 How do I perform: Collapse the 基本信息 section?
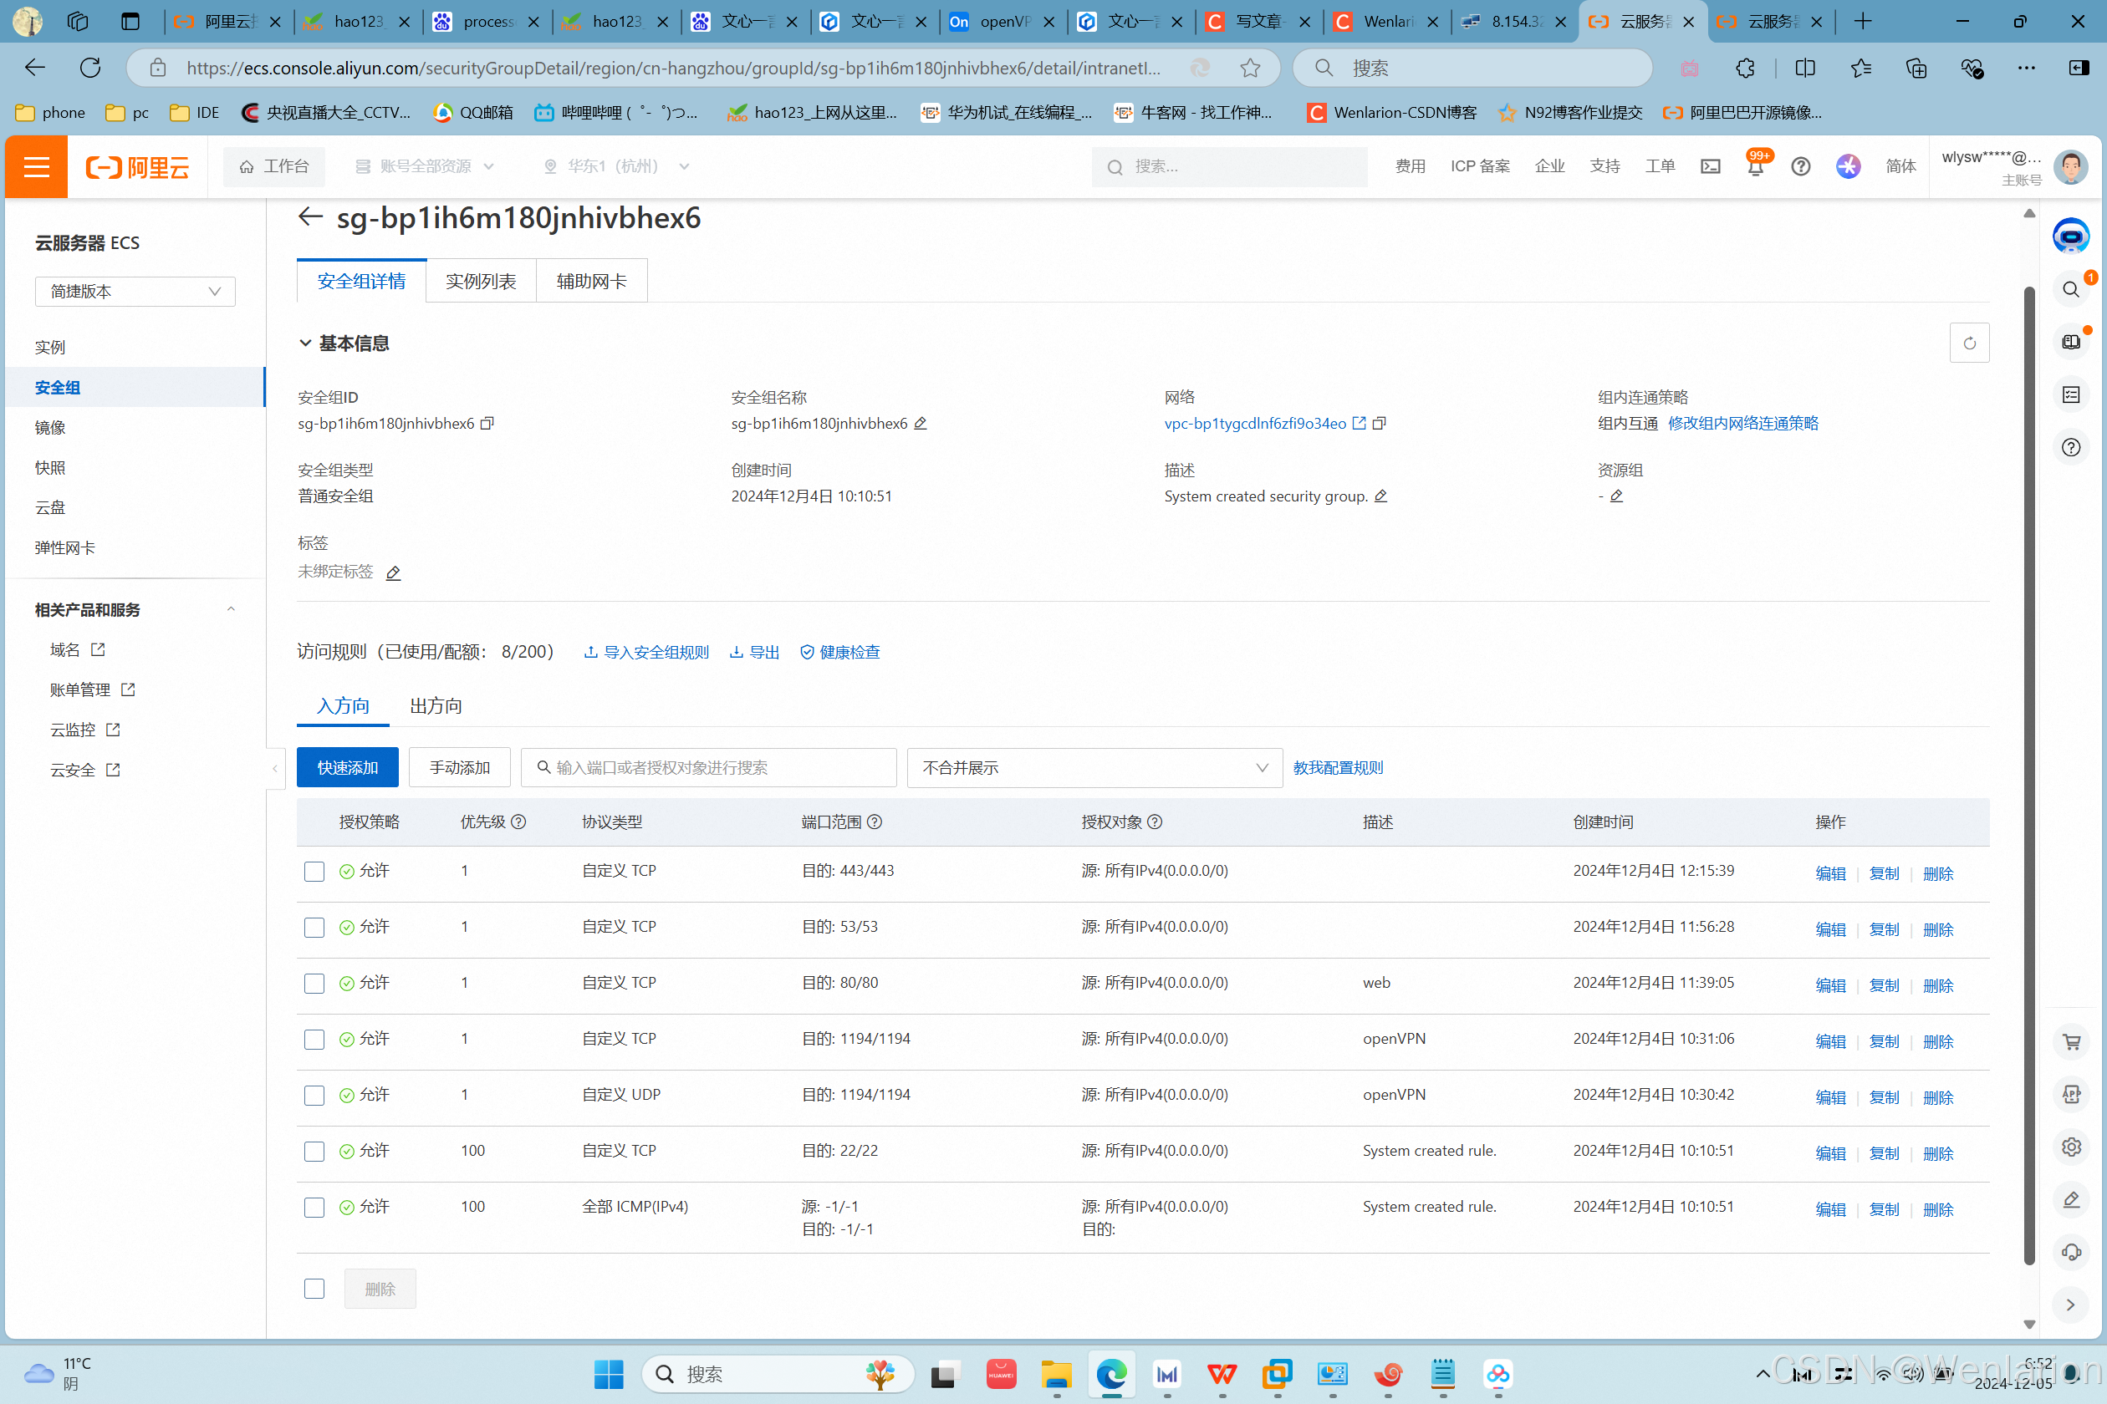[305, 343]
